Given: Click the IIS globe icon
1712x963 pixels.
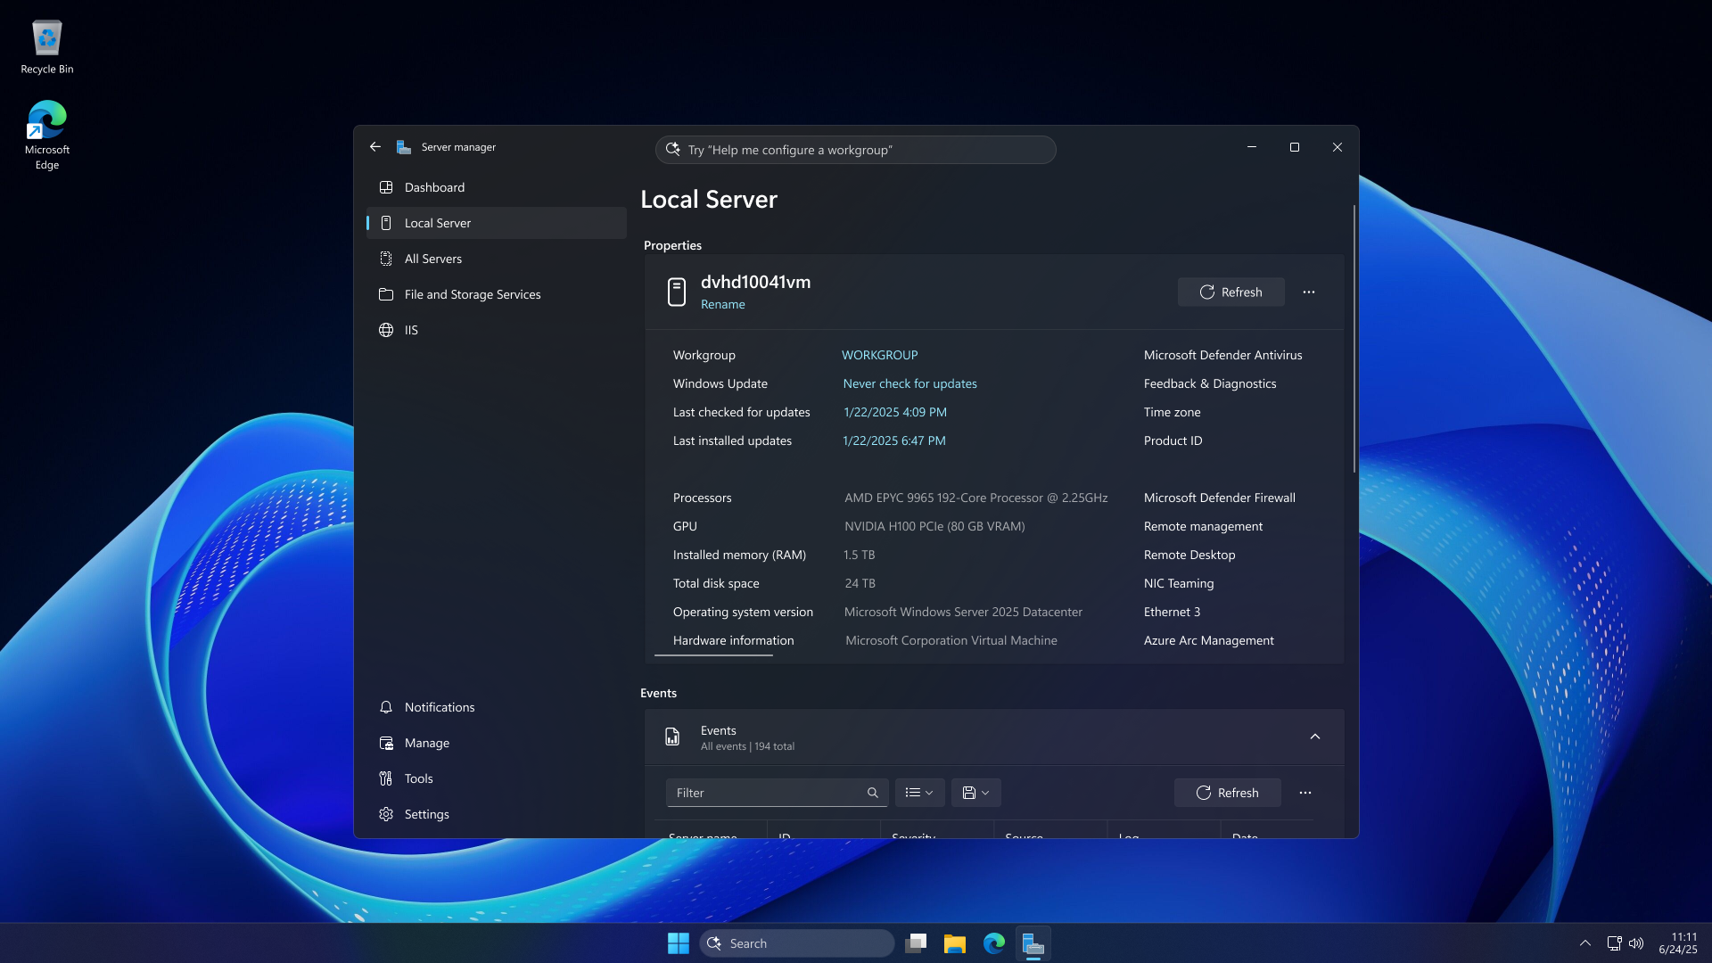Looking at the screenshot, I should tap(386, 330).
